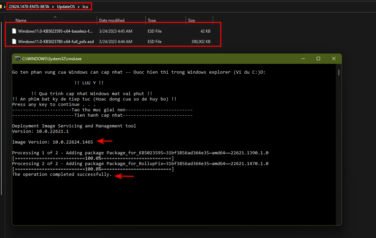Select the KB5023780 full_psfx ESD file icon
The image size is (376, 238).
pyautogui.click(x=14, y=42)
